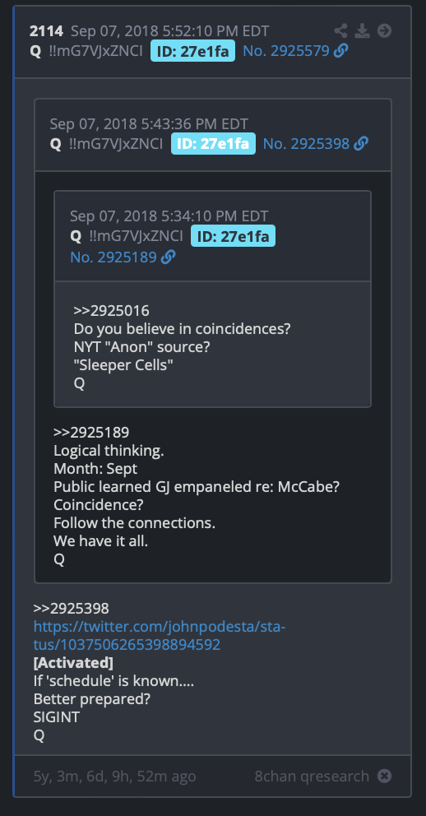
Task: Click the right-arrow icon in post header
Action: pos(384,30)
